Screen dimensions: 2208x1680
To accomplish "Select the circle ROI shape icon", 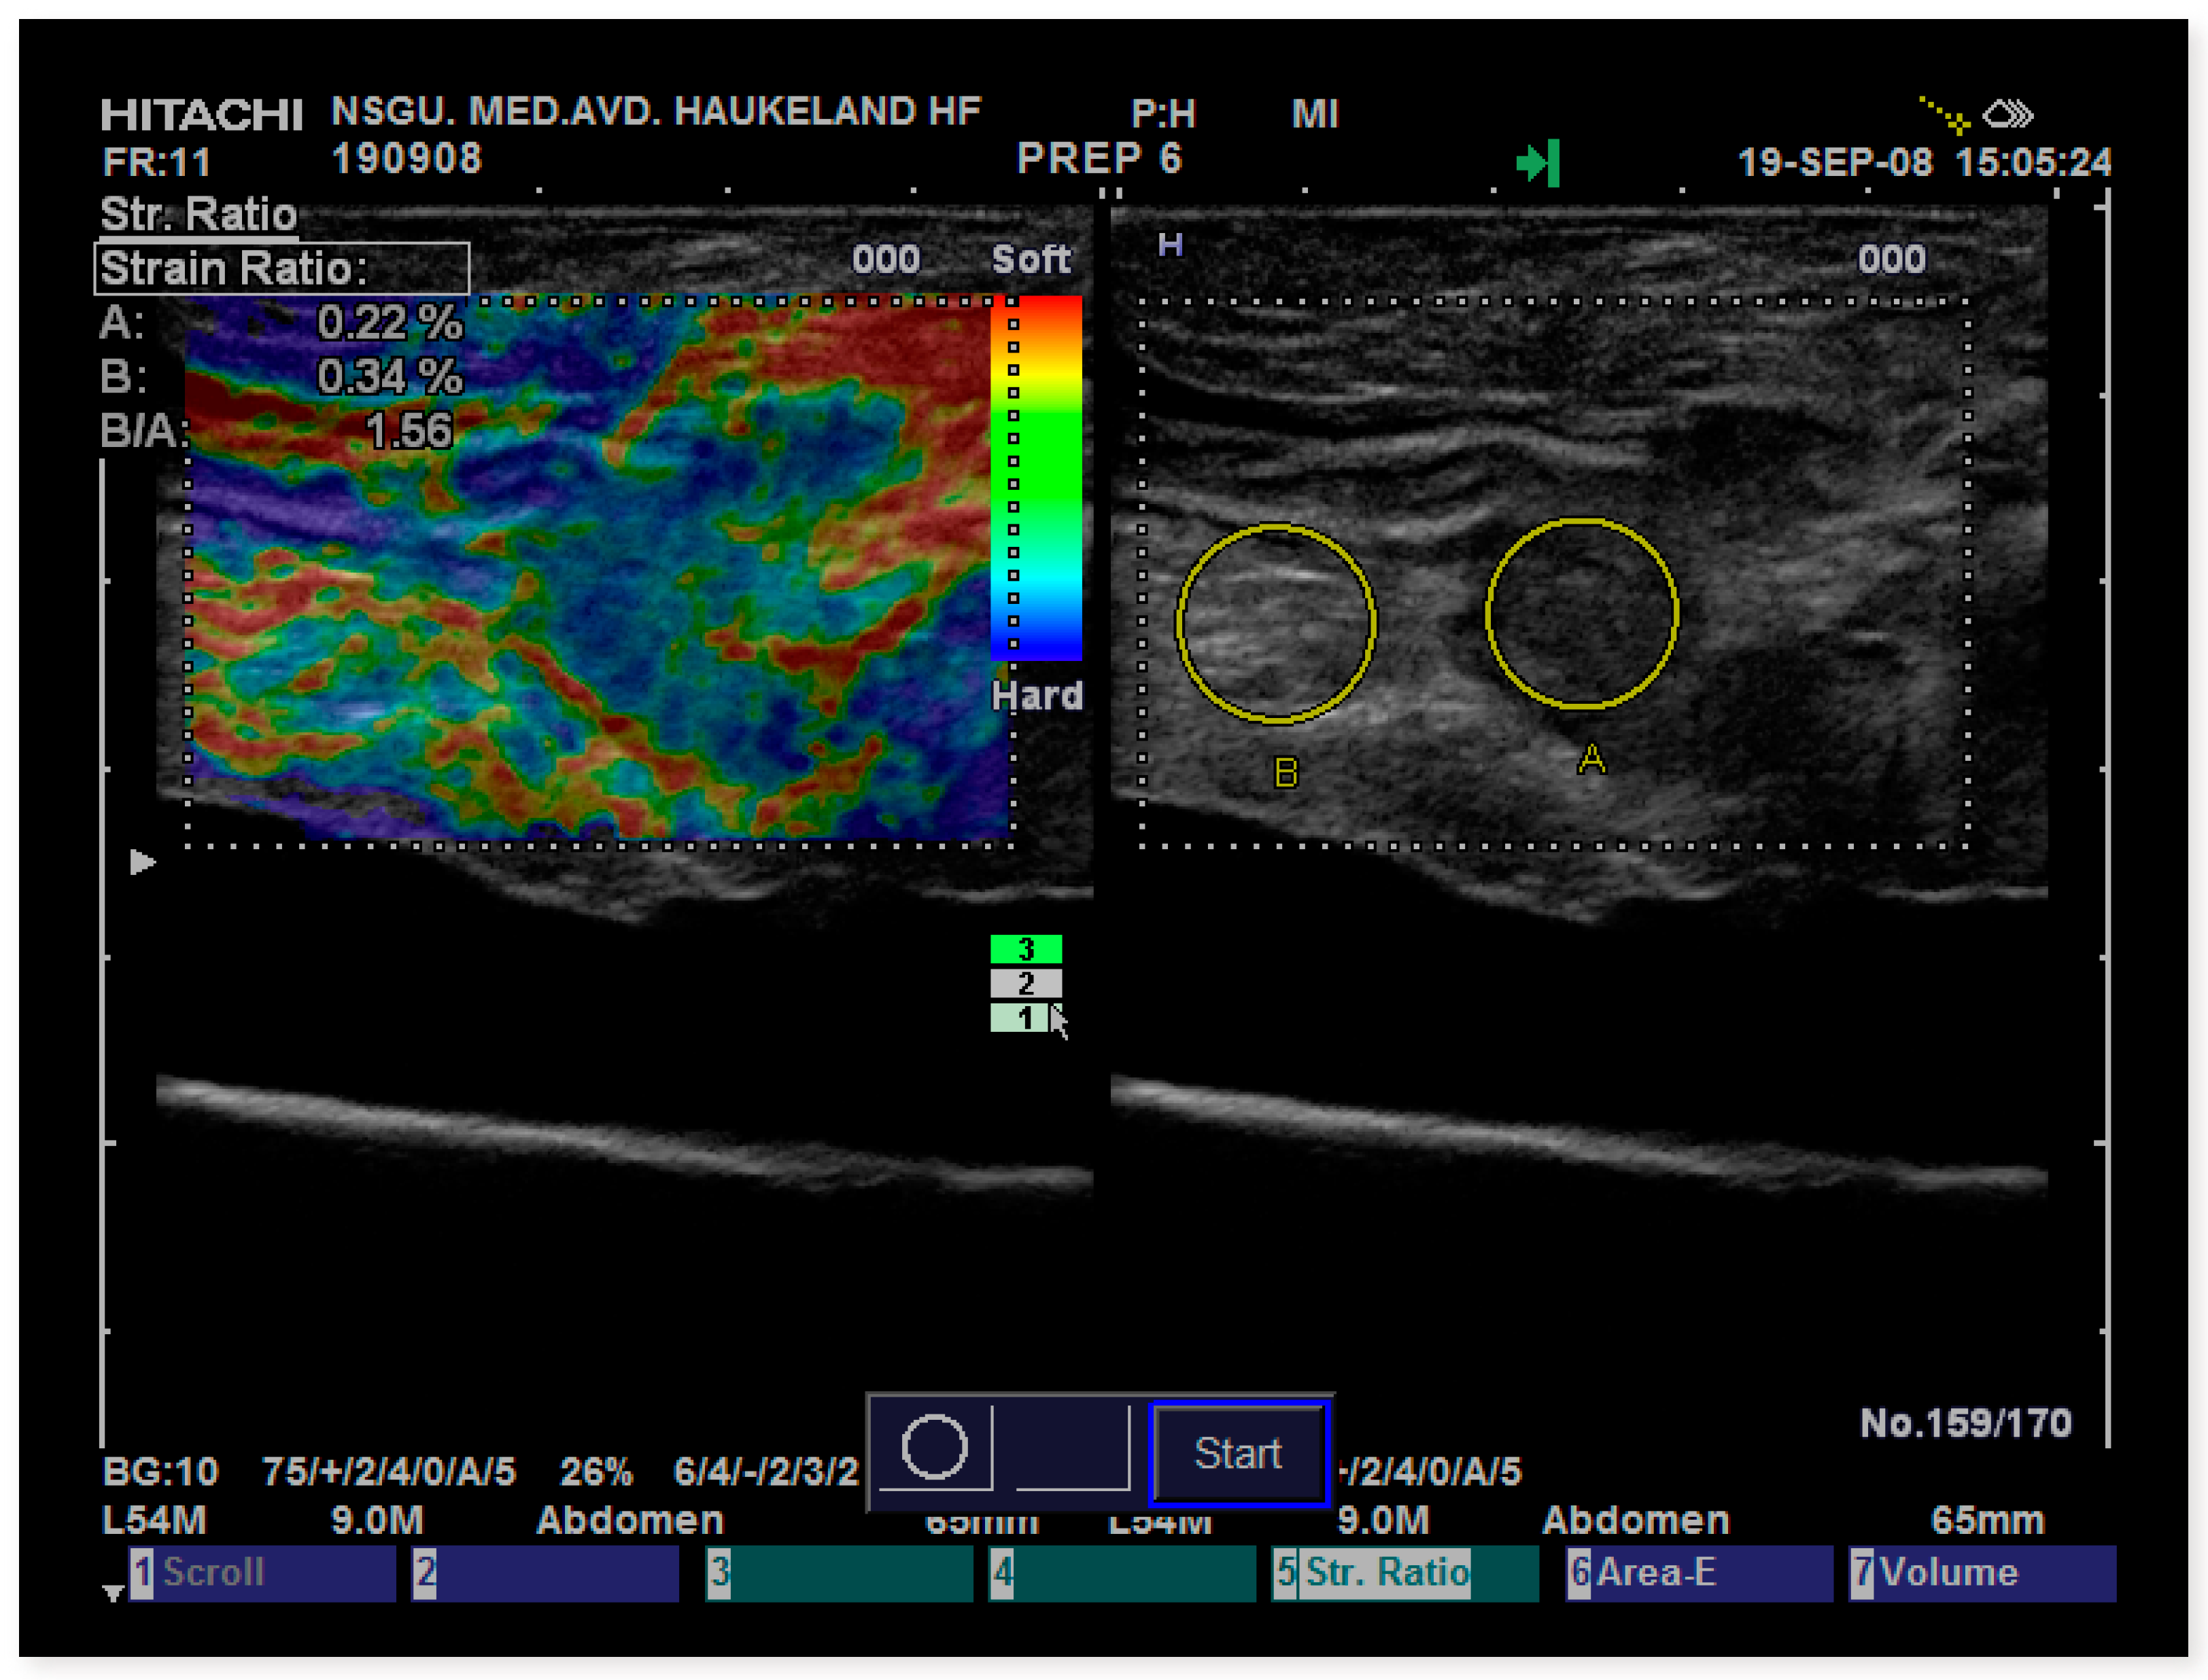I will (935, 1446).
